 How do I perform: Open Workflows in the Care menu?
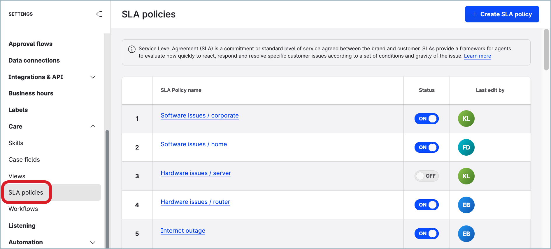pyautogui.click(x=23, y=209)
